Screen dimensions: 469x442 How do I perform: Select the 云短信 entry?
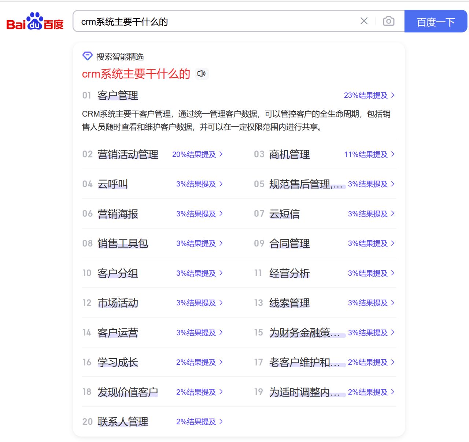tap(284, 214)
